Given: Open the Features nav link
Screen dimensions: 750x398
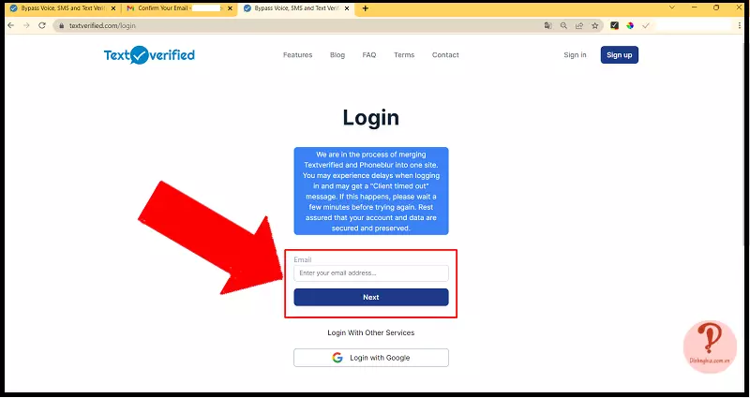Looking at the screenshot, I should (x=297, y=55).
